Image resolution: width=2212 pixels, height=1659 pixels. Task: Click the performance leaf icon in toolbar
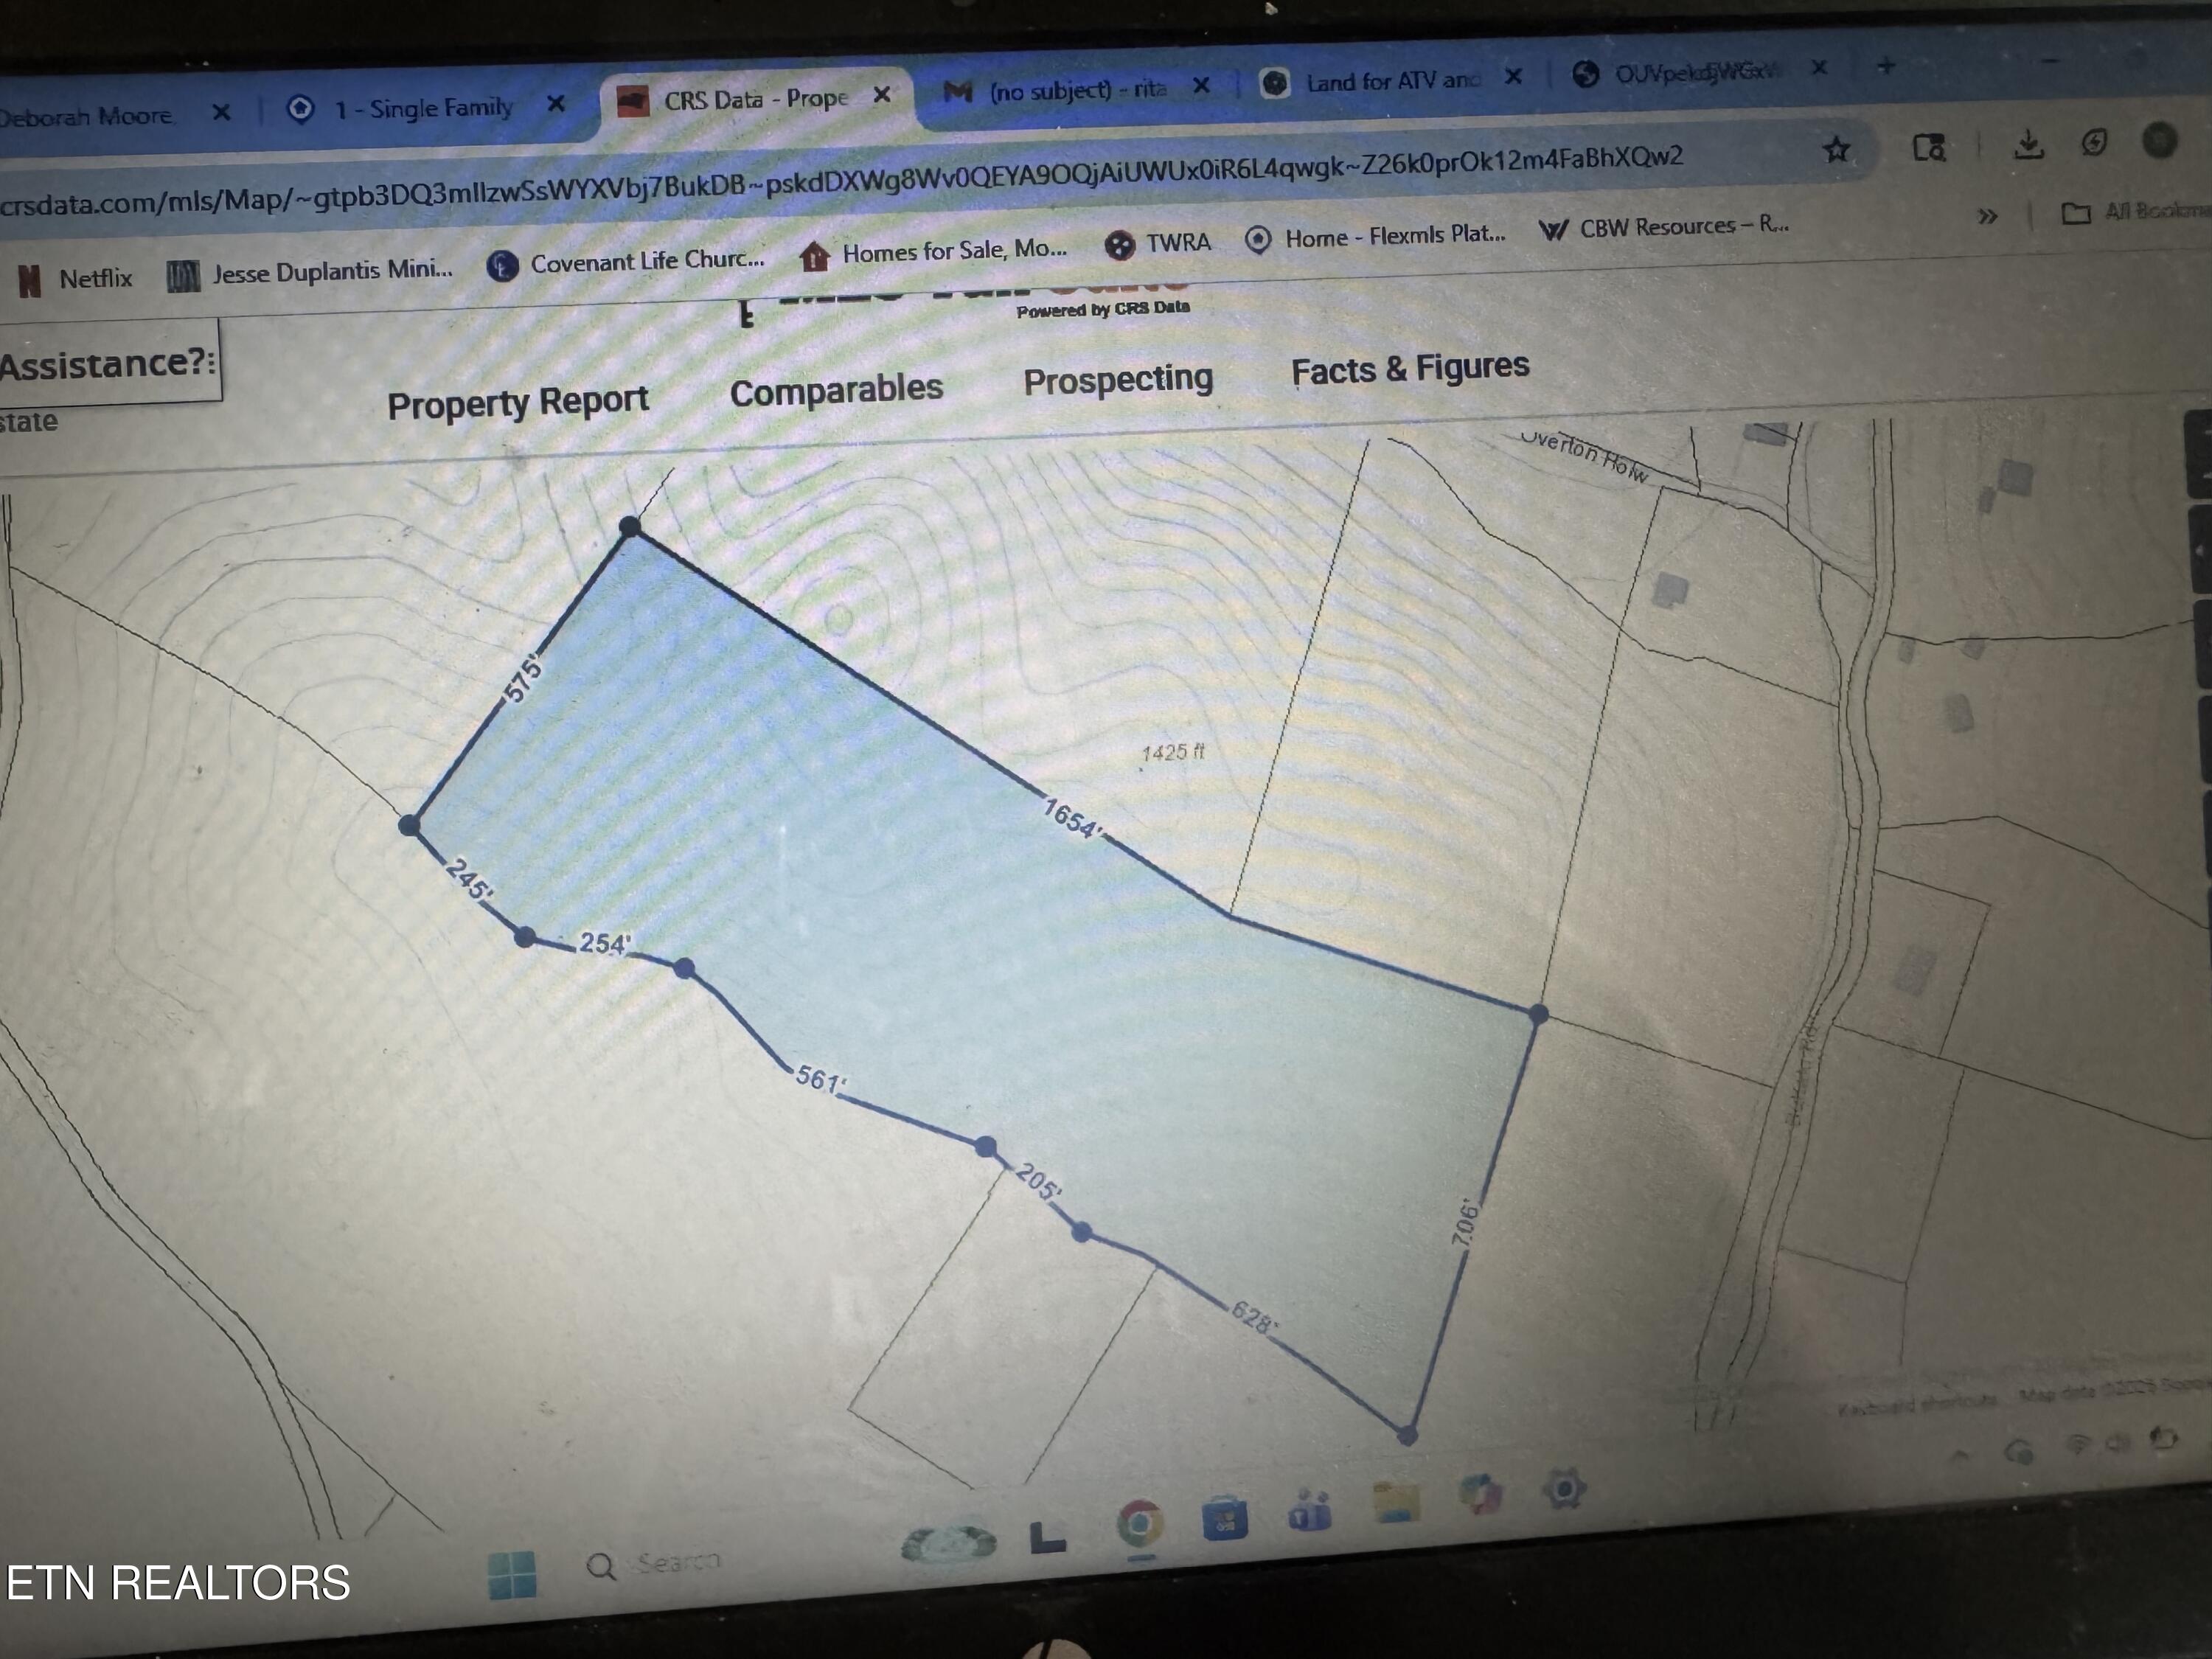(2094, 142)
